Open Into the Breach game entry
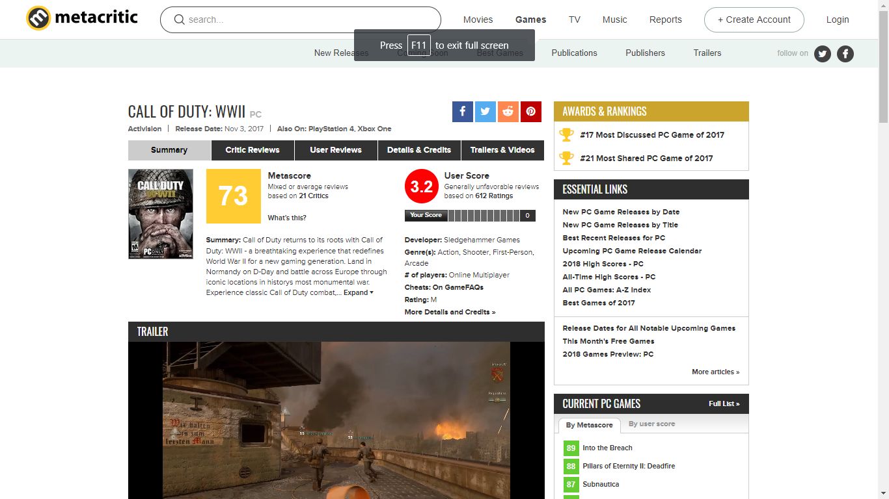 coord(607,448)
